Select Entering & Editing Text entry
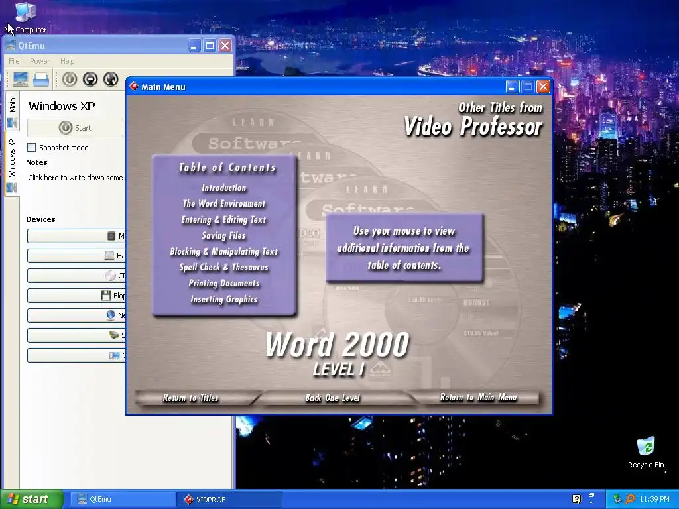Screen dimensions: 679x509 tap(224, 219)
